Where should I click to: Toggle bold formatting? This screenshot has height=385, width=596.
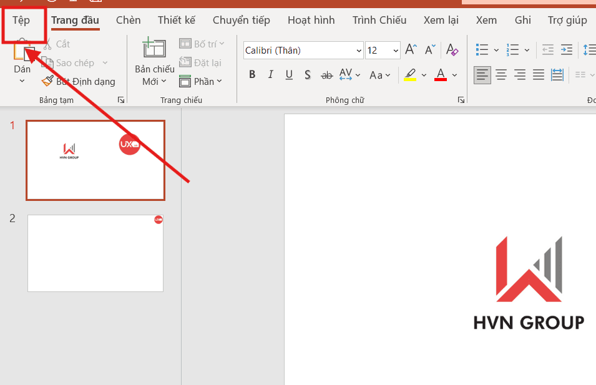[252, 74]
